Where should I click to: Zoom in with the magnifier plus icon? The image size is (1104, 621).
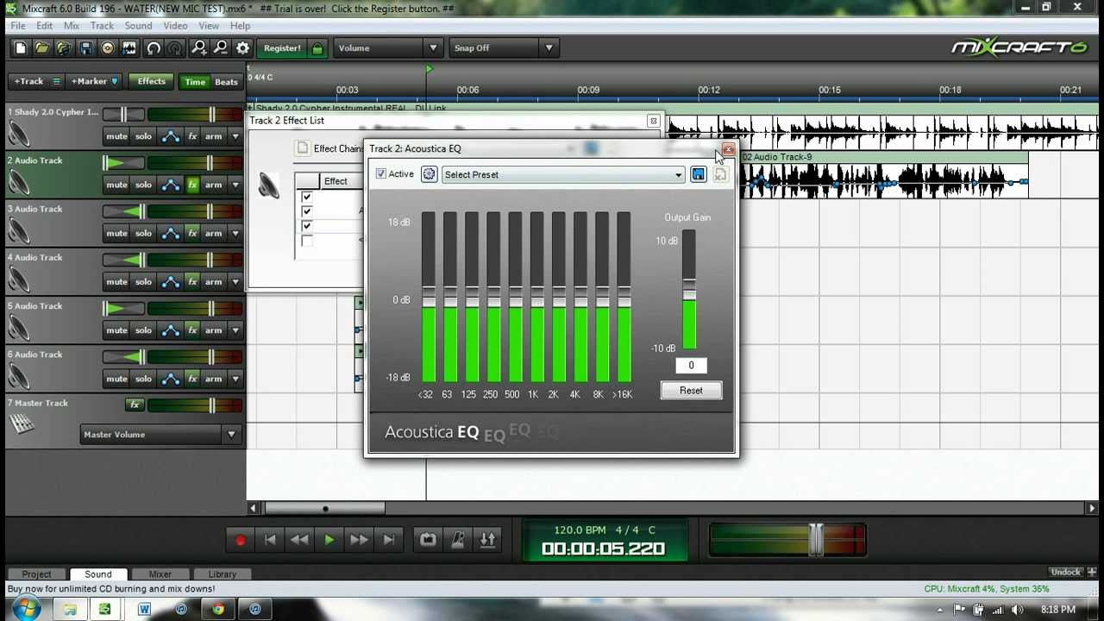pyautogui.click(x=199, y=48)
